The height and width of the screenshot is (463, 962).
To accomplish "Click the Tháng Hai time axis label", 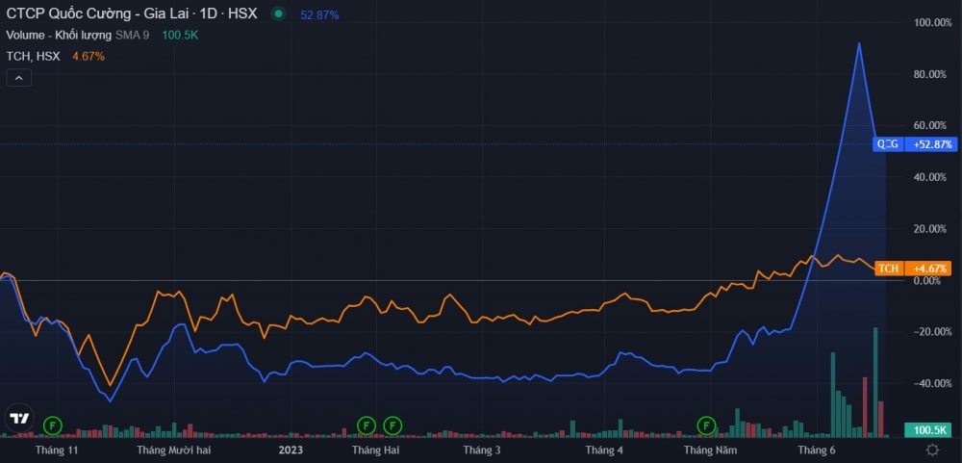I will click(x=375, y=450).
